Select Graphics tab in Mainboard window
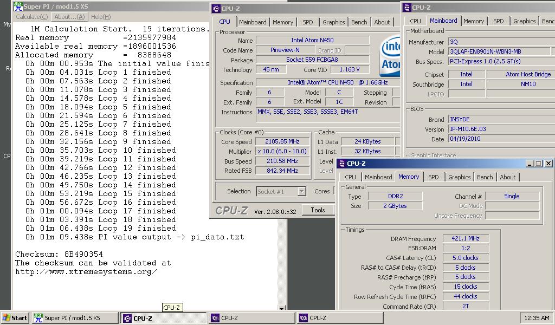The image size is (555, 325). (x=525, y=21)
